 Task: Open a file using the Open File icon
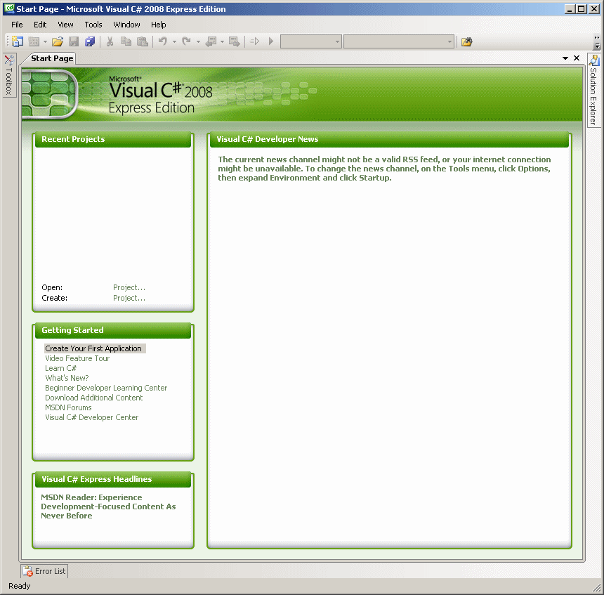click(57, 41)
